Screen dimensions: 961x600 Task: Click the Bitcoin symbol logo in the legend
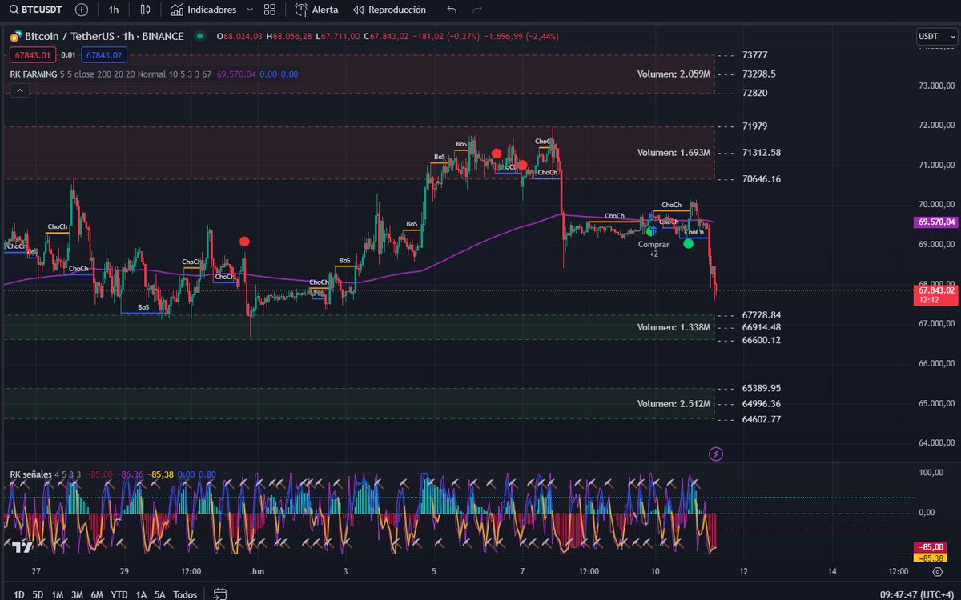coord(15,36)
